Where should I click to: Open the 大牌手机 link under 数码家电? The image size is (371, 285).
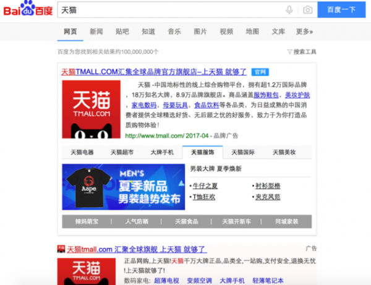(x=232, y=281)
